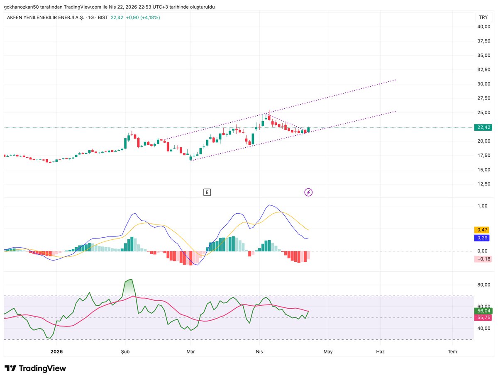Viewport: 498px width, 380px height.
Task: Click the Haz month label
Action: coord(381,351)
